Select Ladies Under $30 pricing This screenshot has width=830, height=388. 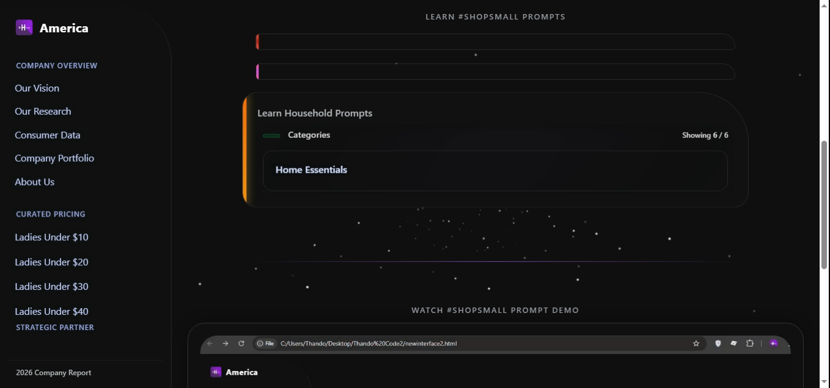tap(51, 286)
